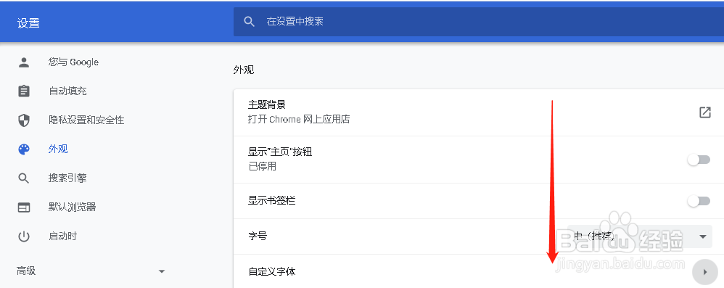
Task: Click the 自定义字体 row label
Action: coord(271,272)
